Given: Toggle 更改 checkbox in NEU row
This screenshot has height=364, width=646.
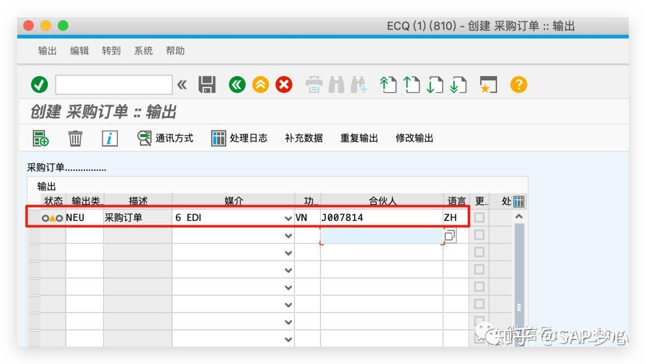Looking at the screenshot, I should point(479,217).
